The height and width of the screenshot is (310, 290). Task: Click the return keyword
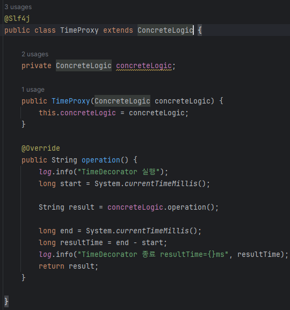[x=52, y=267]
